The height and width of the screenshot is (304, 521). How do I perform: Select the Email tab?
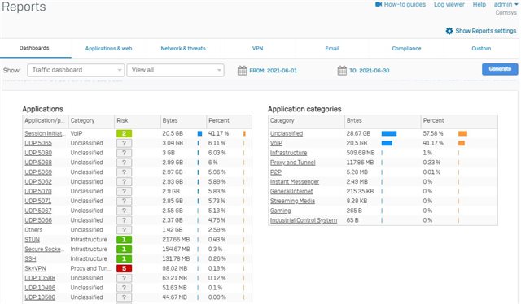(x=332, y=49)
